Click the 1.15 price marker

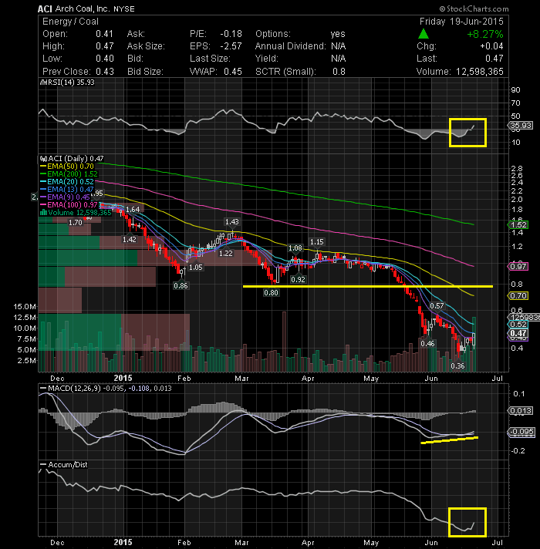pos(317,242)
